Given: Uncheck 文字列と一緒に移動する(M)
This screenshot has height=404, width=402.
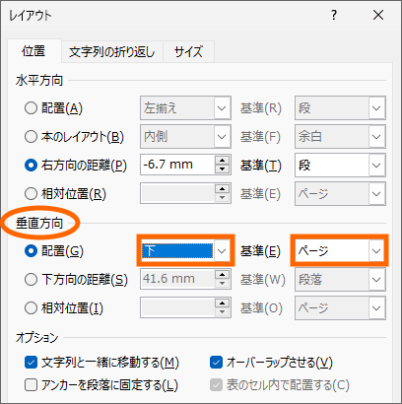Looking at the screenshot, I should tap(31, 363).
